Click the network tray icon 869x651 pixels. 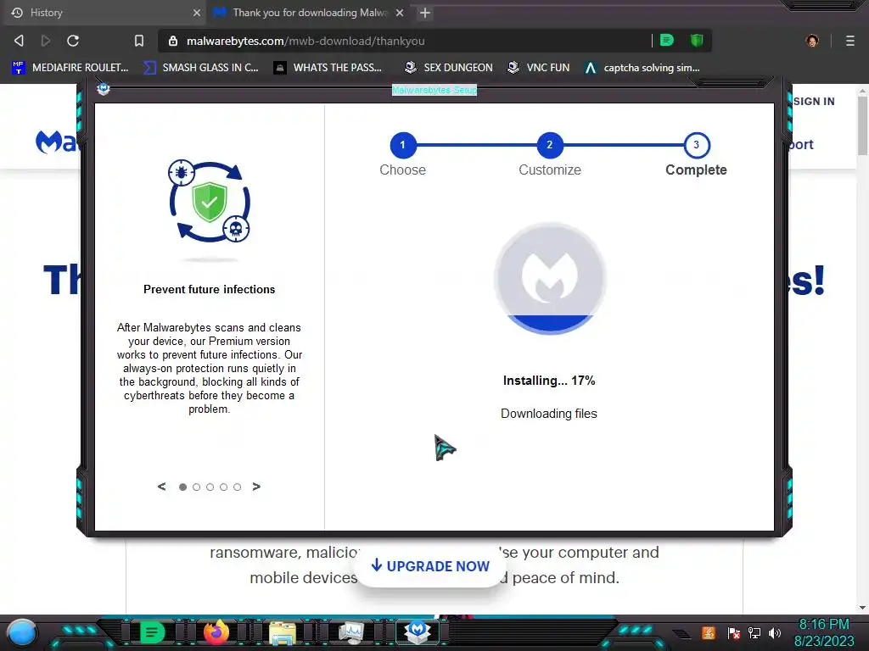754,632
